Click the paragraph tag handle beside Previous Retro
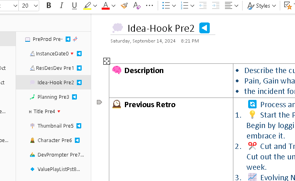 99,102
